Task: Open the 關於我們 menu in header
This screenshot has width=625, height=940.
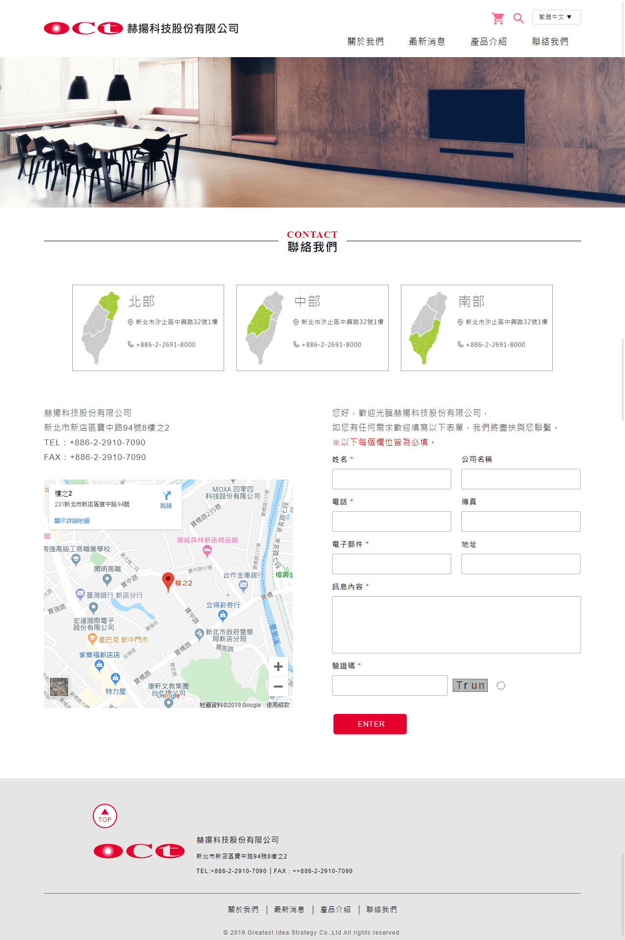Action: click(x=366, y=42)
